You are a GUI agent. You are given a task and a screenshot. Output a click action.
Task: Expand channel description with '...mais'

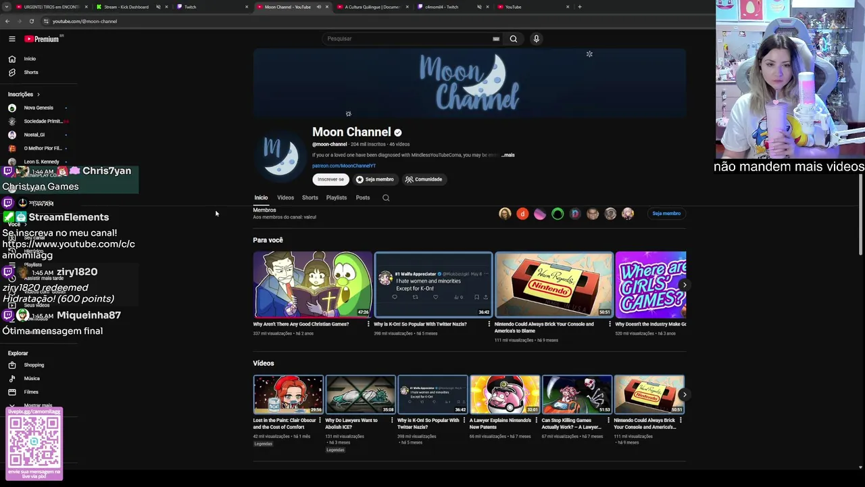(508, 155)
